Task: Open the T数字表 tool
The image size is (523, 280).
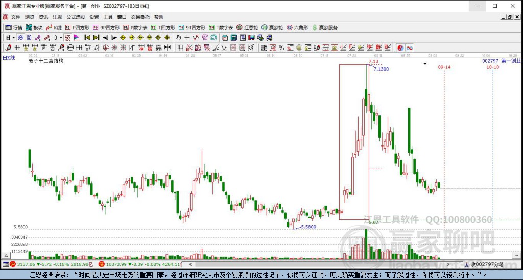Action: pyautogui.click(x=221, y=28)
